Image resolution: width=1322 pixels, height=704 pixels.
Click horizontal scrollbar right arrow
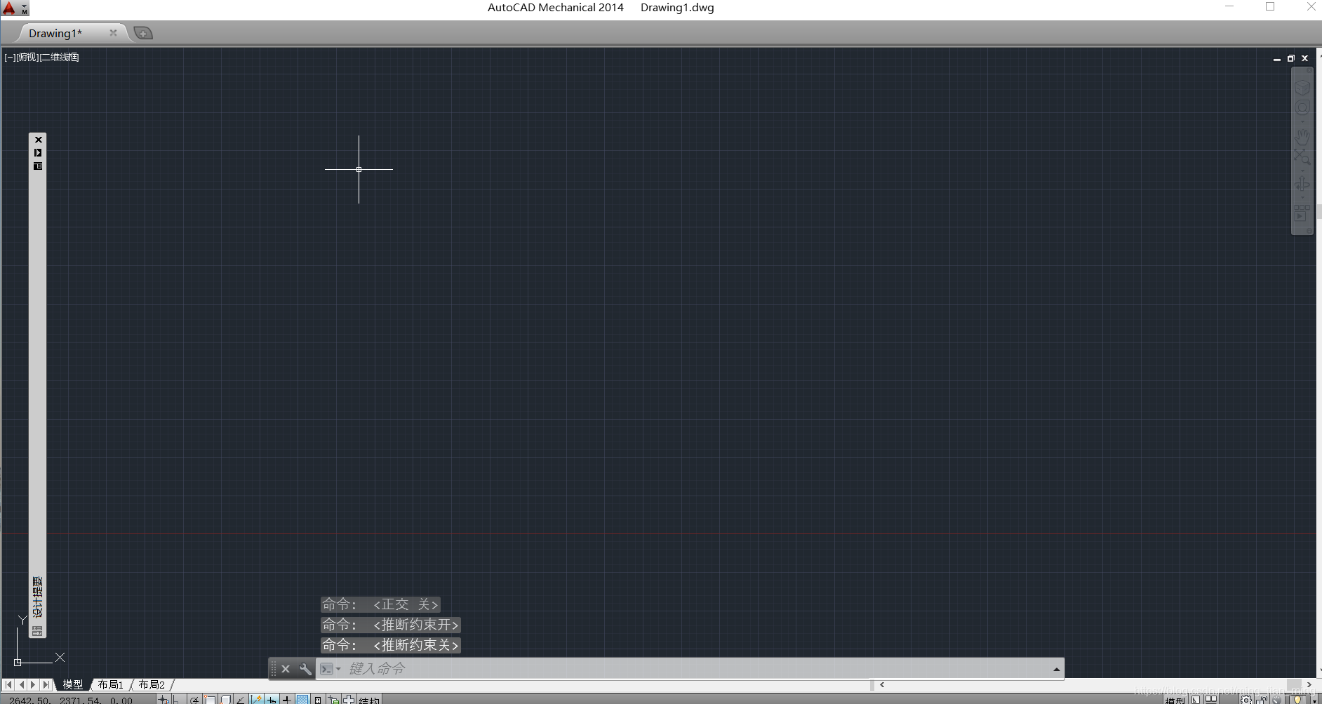click(1309, 684)
